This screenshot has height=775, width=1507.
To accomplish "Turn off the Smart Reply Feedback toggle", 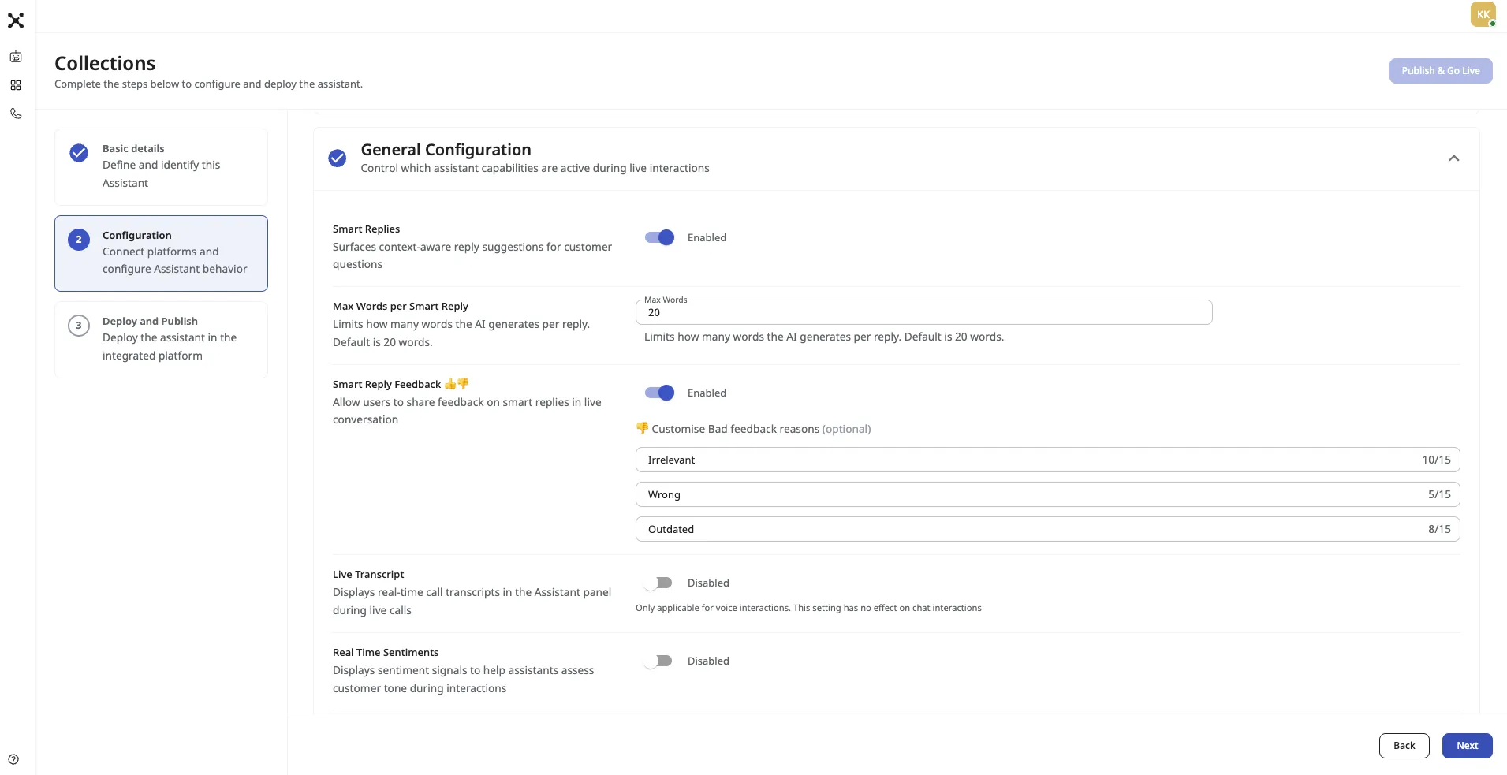I will click(659, 393).
